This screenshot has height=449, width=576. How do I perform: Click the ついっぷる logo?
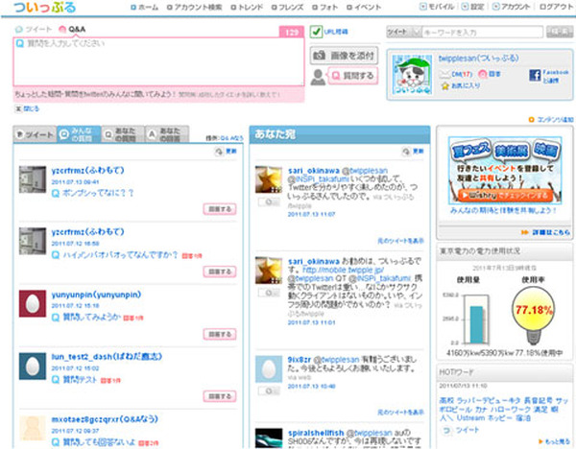[44, 8]
